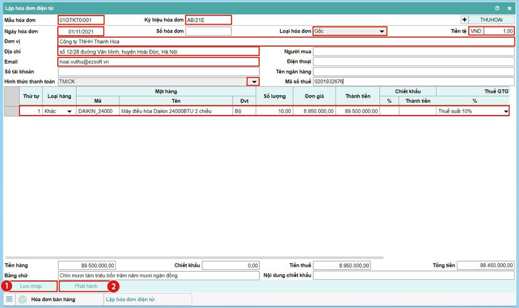Select the Lập hóa đơn điện tử tab
Viewport: 519px width, 308px height.
coord(130,299)
